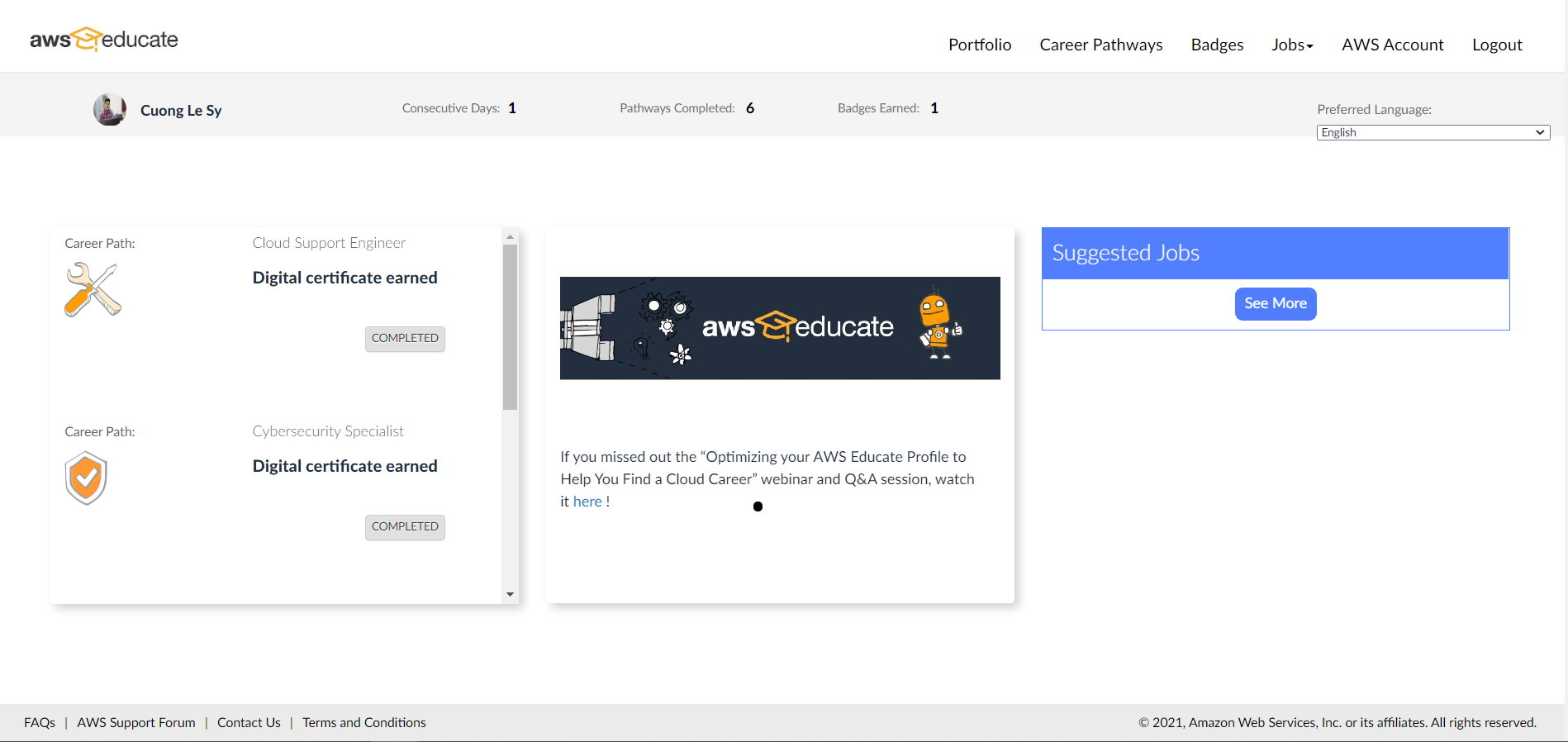Go to Career Pathways

pos(1101,45)
